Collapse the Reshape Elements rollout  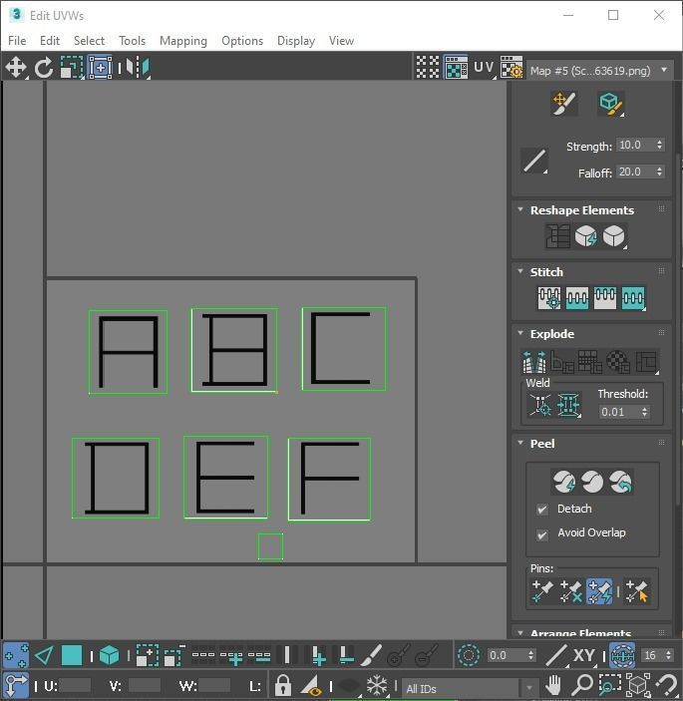pyautogui.click(x=520, y=209)
